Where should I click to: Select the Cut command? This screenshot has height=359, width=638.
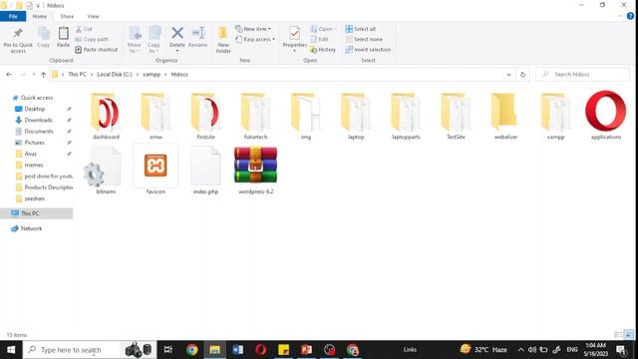point(84,29)
